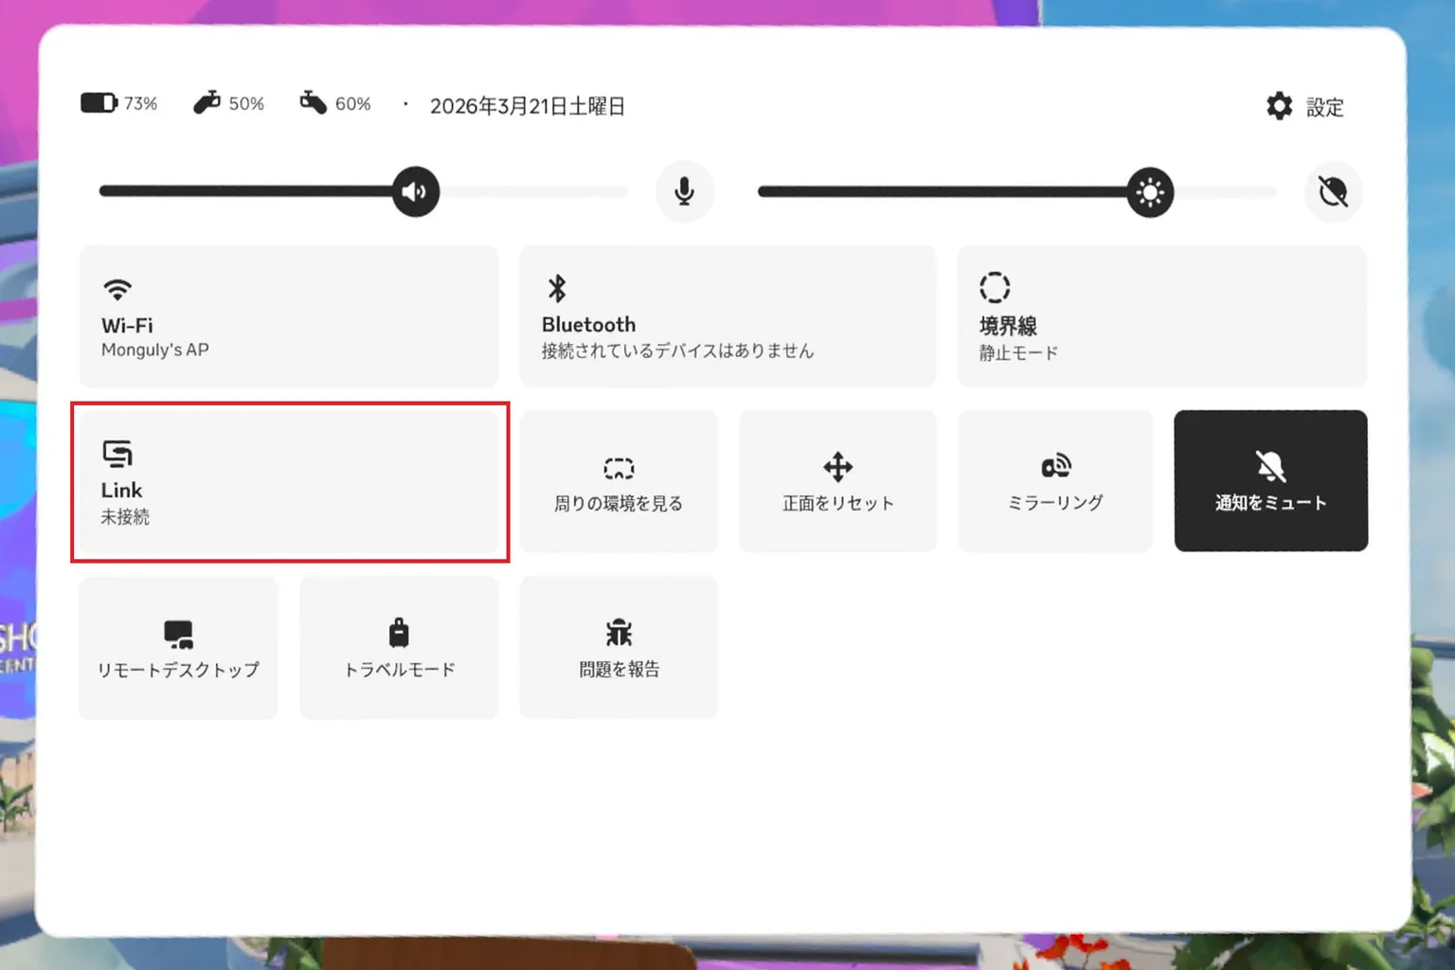Screen dimensions: 1455x970
Task: Click the bug report icon
Action: point(619,632)
